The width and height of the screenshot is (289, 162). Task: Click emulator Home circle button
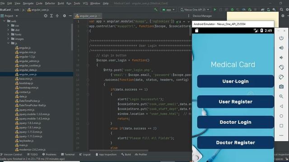(281, 116)
